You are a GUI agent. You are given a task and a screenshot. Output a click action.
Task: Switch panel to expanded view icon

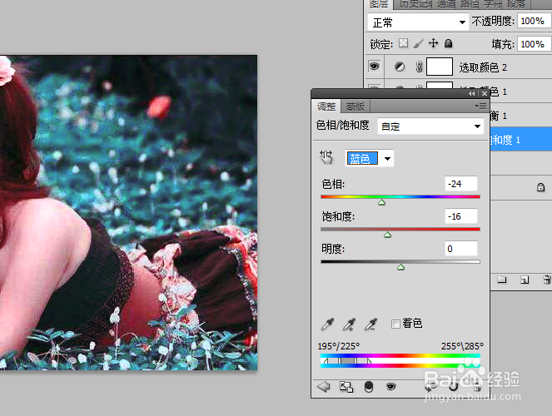[x=346, y=387]
